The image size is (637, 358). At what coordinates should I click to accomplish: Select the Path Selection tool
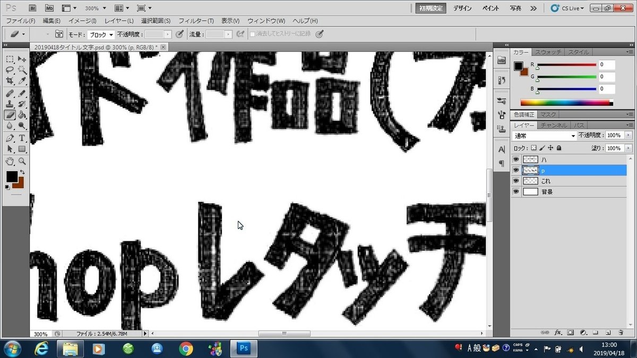tap(10, 149)
